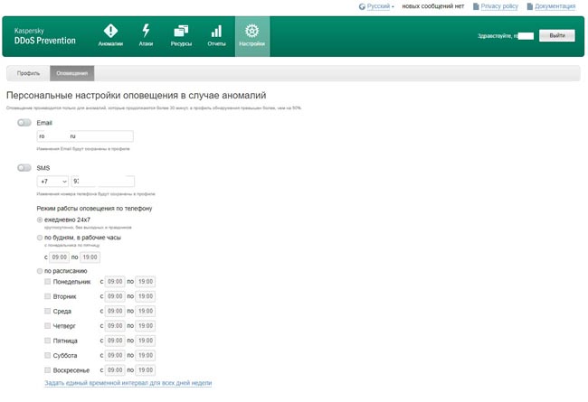
Task: Click the Email address input field
Action: tap(85, 136)
